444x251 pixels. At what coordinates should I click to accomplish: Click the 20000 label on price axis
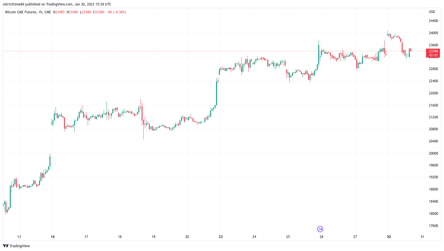[433, 153]
